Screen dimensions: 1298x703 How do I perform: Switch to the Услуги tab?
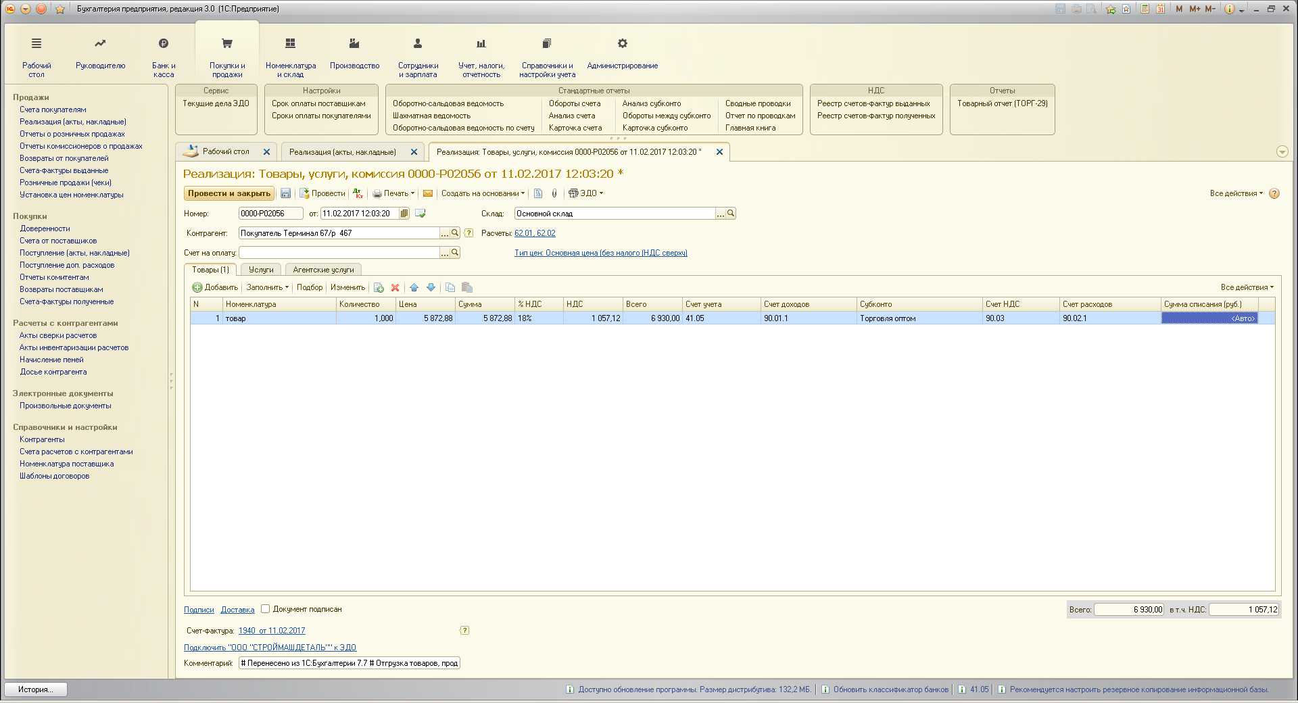[261, 270]
